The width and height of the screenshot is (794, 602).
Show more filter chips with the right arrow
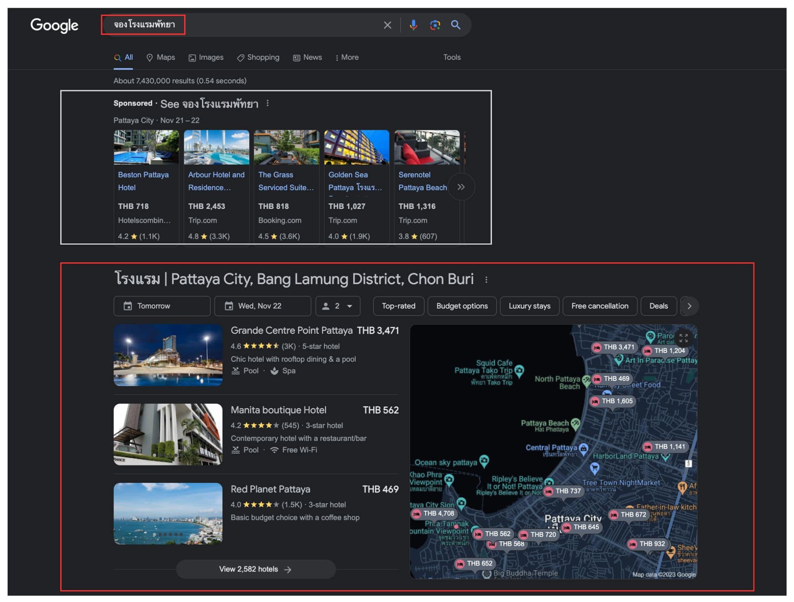[x=690, y=306]
